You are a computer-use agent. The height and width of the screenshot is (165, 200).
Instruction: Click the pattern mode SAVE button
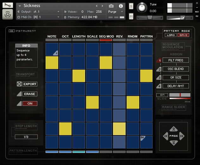tap(183, 35)
